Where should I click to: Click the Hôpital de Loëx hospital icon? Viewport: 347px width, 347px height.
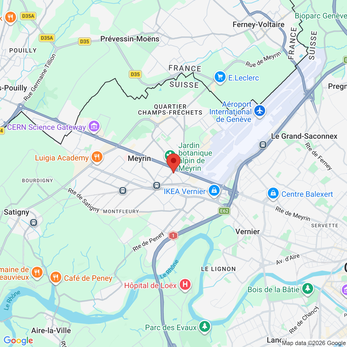coord(185,285)
